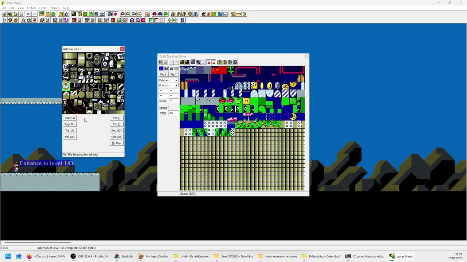Click the 8x8 tile graphics sheet
The height and width of the screenshot is (262, 467).
point(93,83)
